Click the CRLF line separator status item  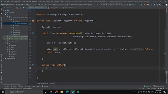click(144, 89)
